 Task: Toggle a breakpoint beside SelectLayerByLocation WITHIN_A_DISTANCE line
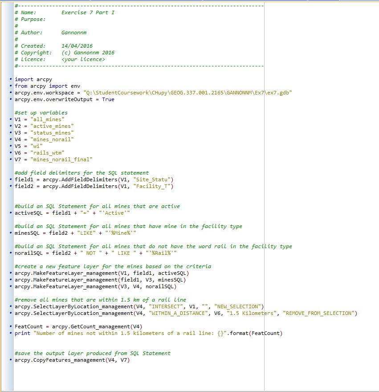coord(11,313)
